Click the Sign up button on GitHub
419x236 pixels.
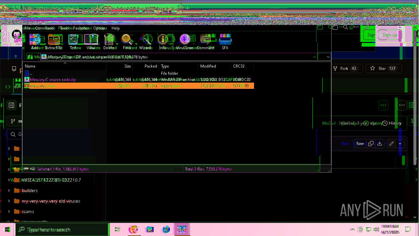click(390, 35)
